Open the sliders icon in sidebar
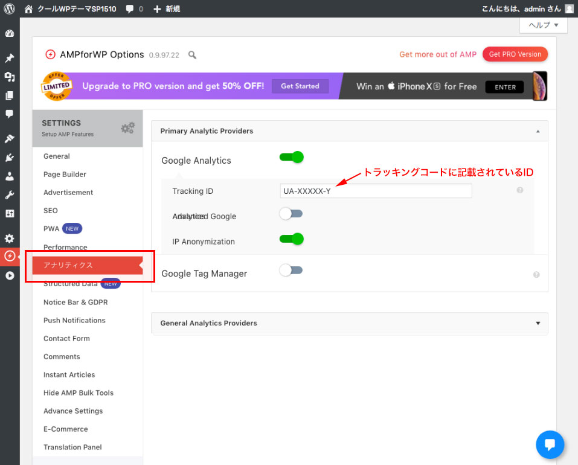Image resolution: width=578 pixels, height=465 pixels. 10,213
